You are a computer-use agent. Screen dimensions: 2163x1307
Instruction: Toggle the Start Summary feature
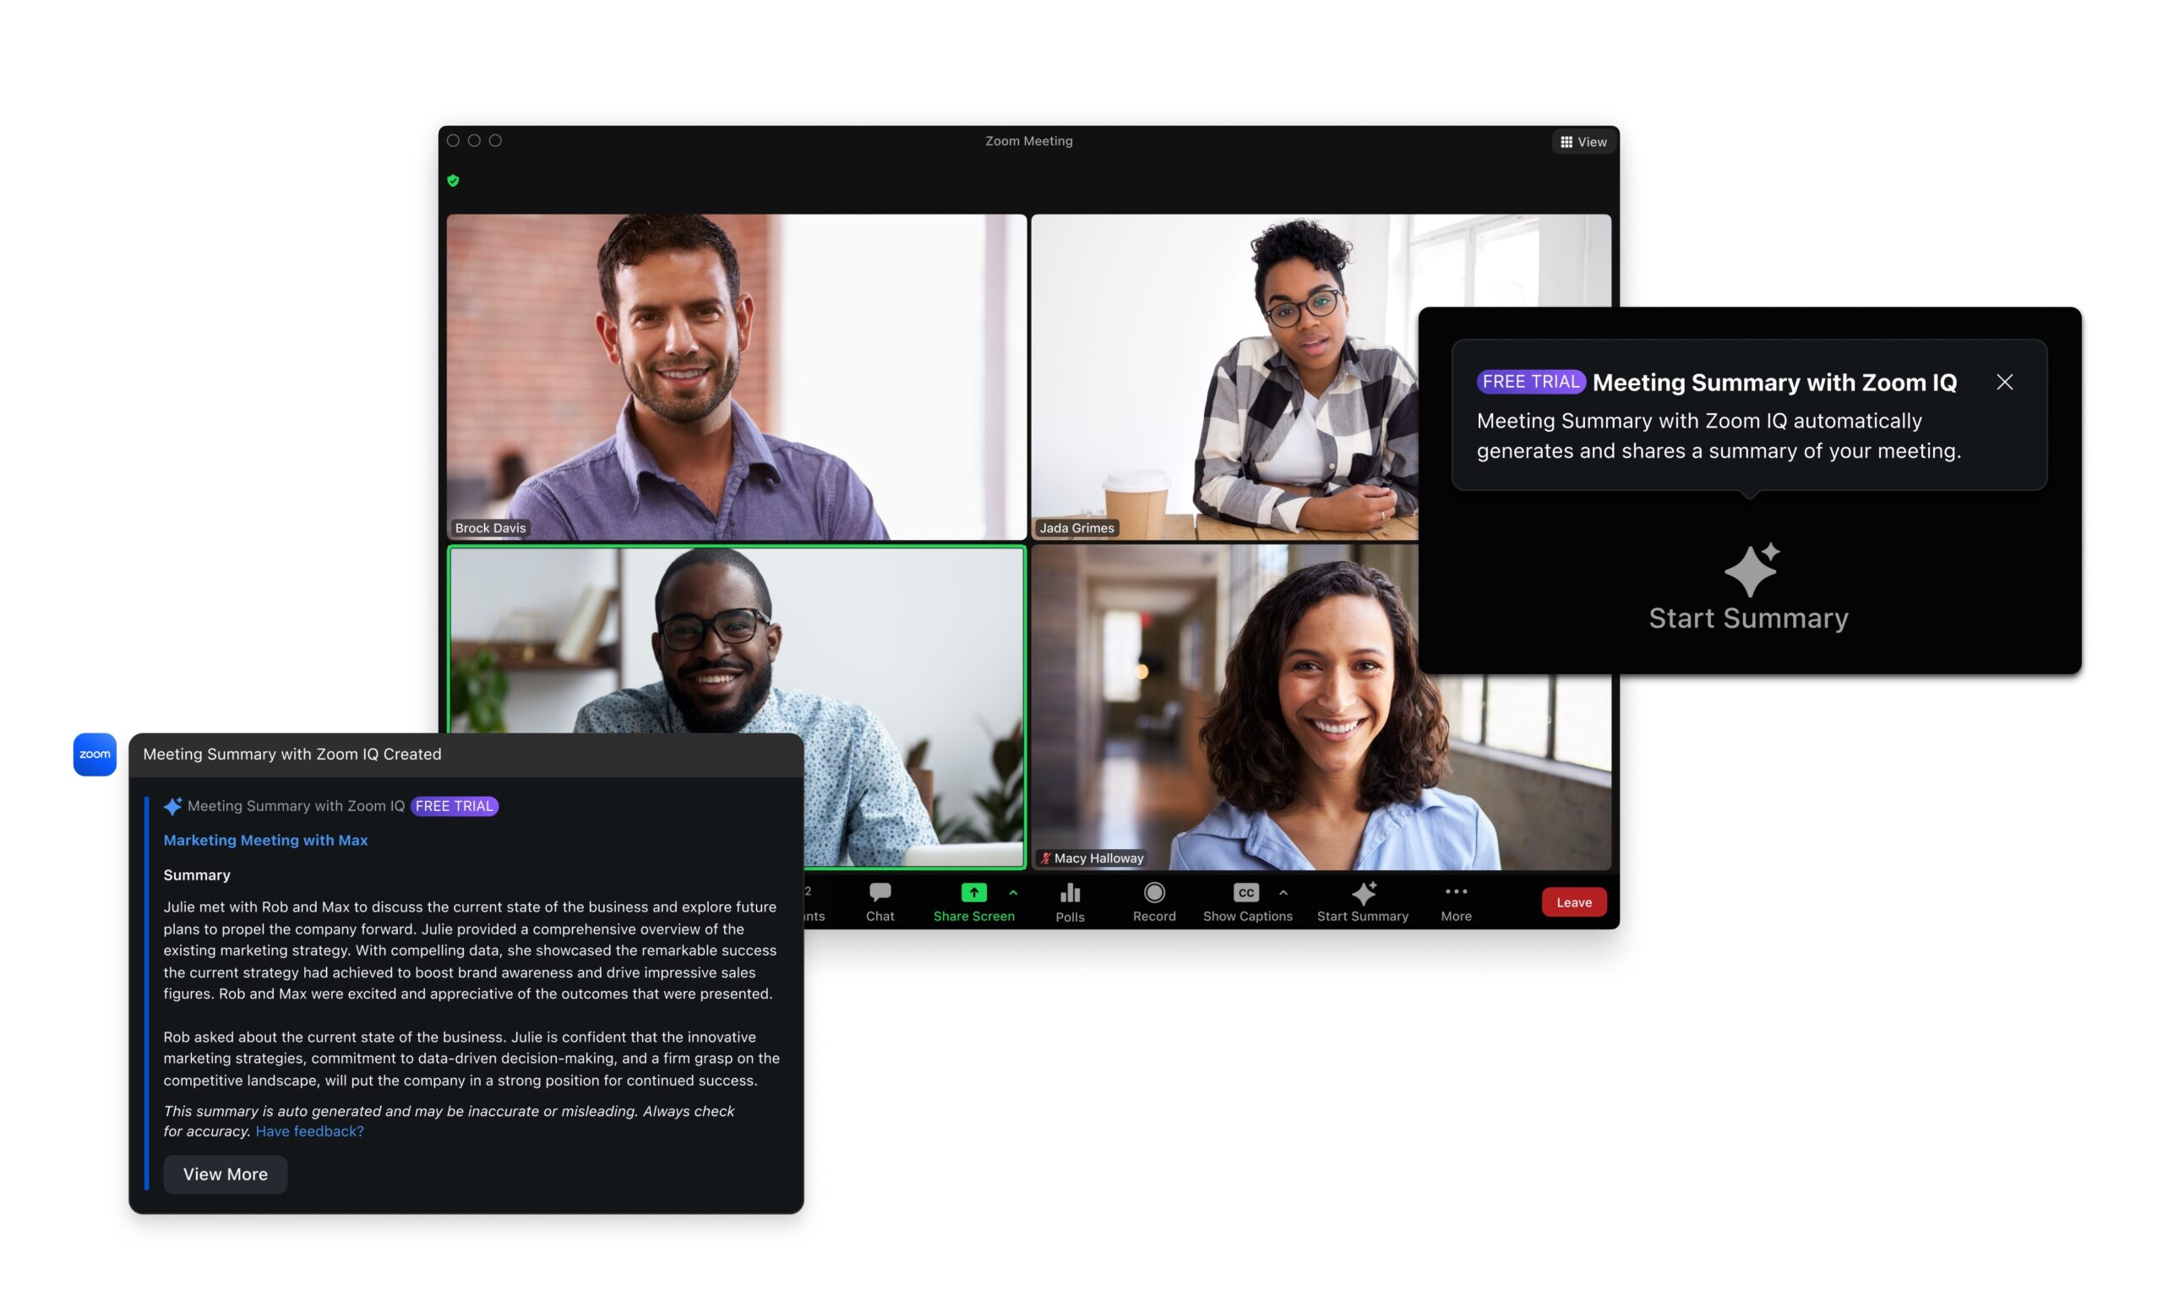click(1365, 901)
